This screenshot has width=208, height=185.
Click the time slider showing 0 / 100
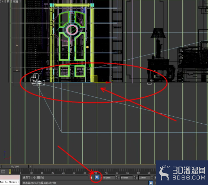point(15,166)
